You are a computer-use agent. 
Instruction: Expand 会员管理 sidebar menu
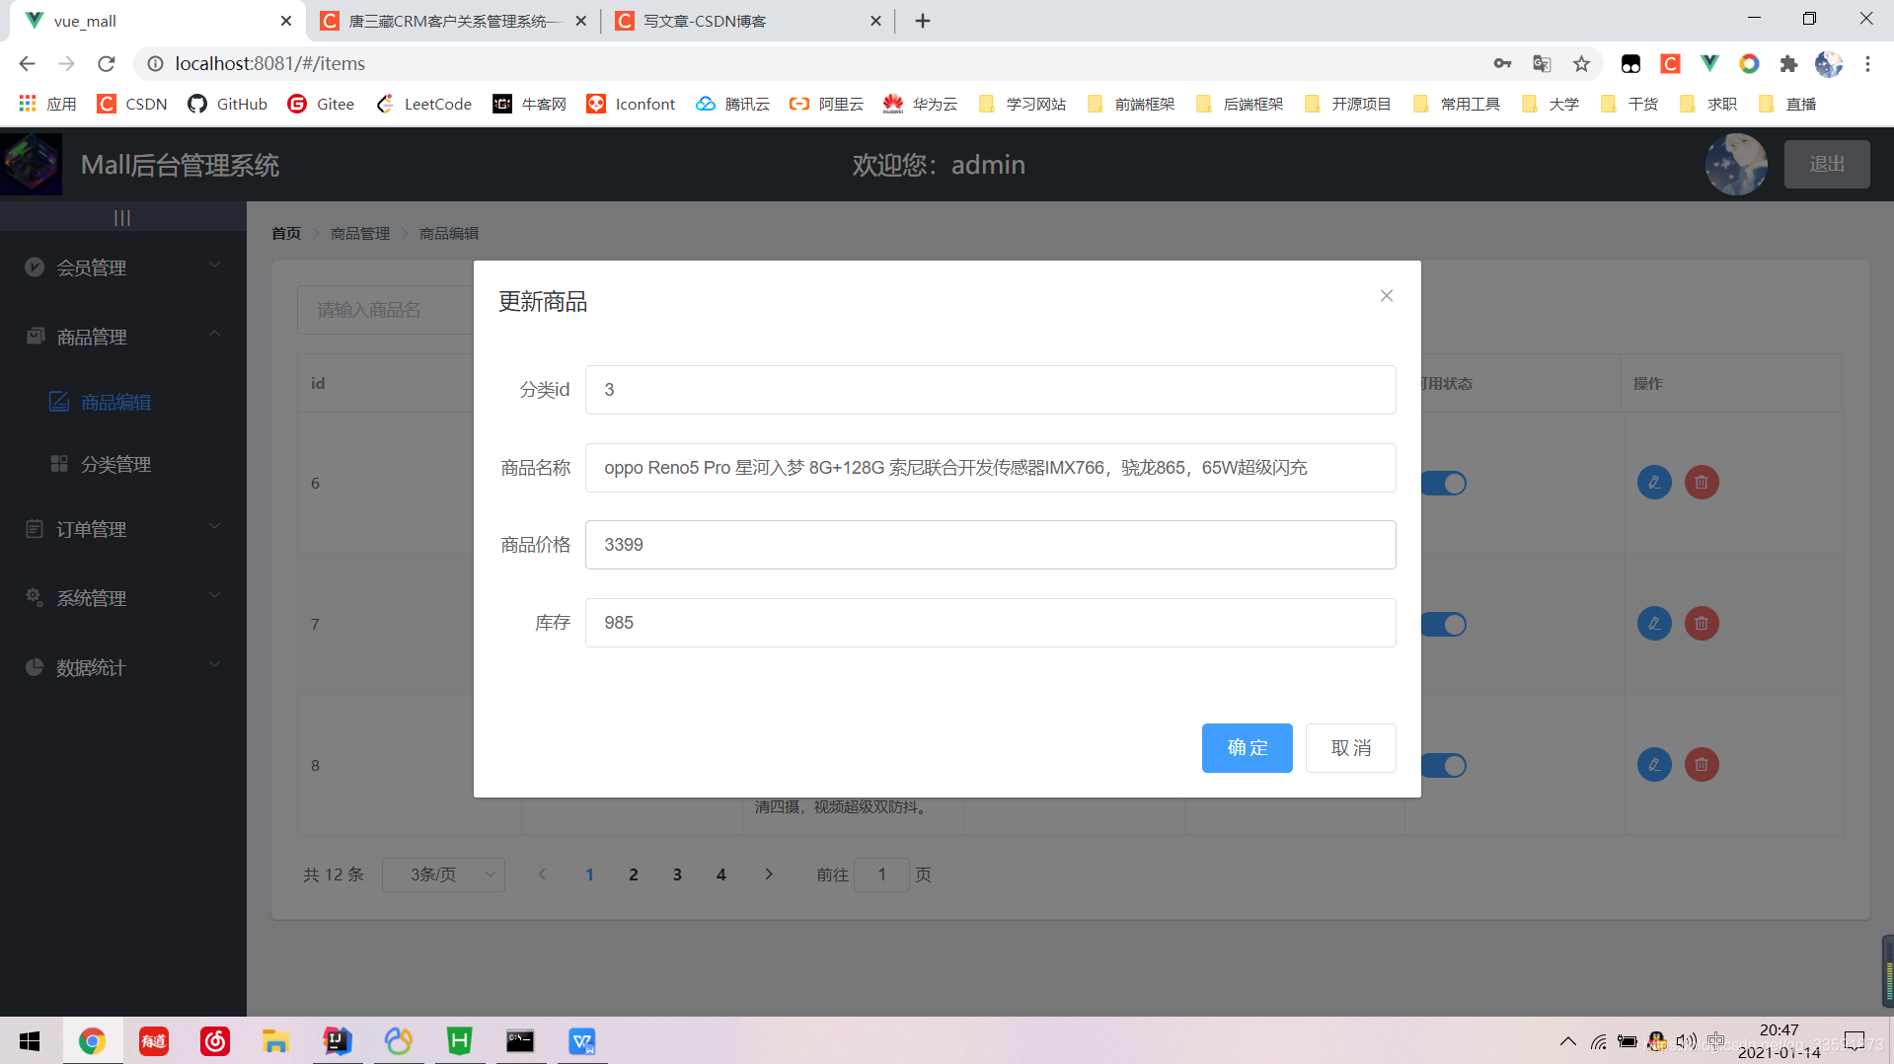123,267
